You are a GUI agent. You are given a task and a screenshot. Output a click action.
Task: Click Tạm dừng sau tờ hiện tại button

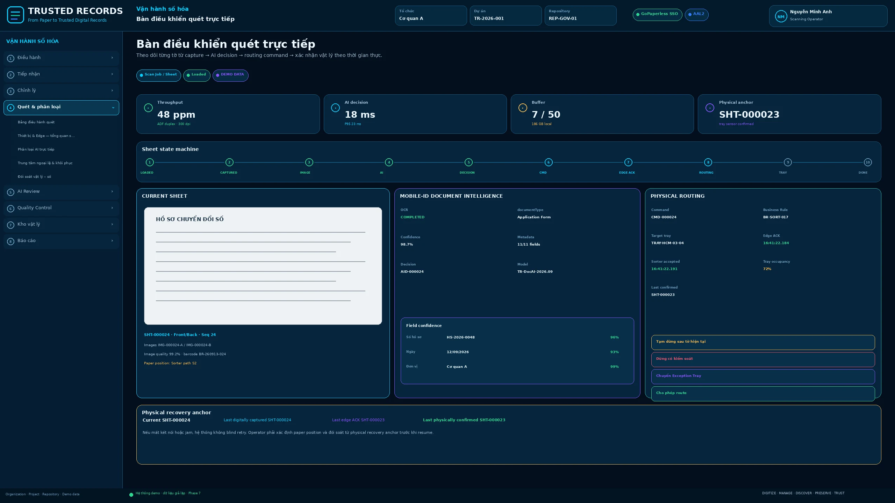click(763, 342)
